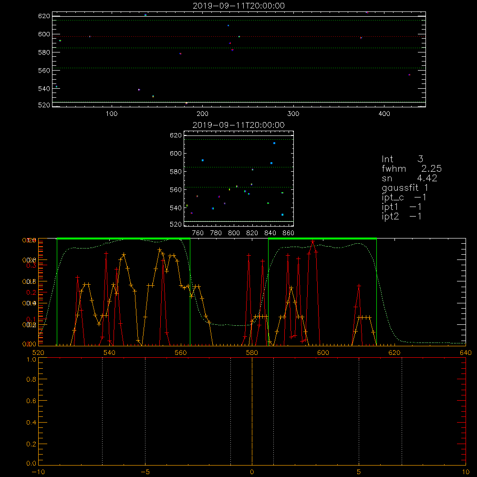The height and width of the screenshot is (477, 477).
Task: Click the "-10" x-axis tick label
Action: coord(38,472)
